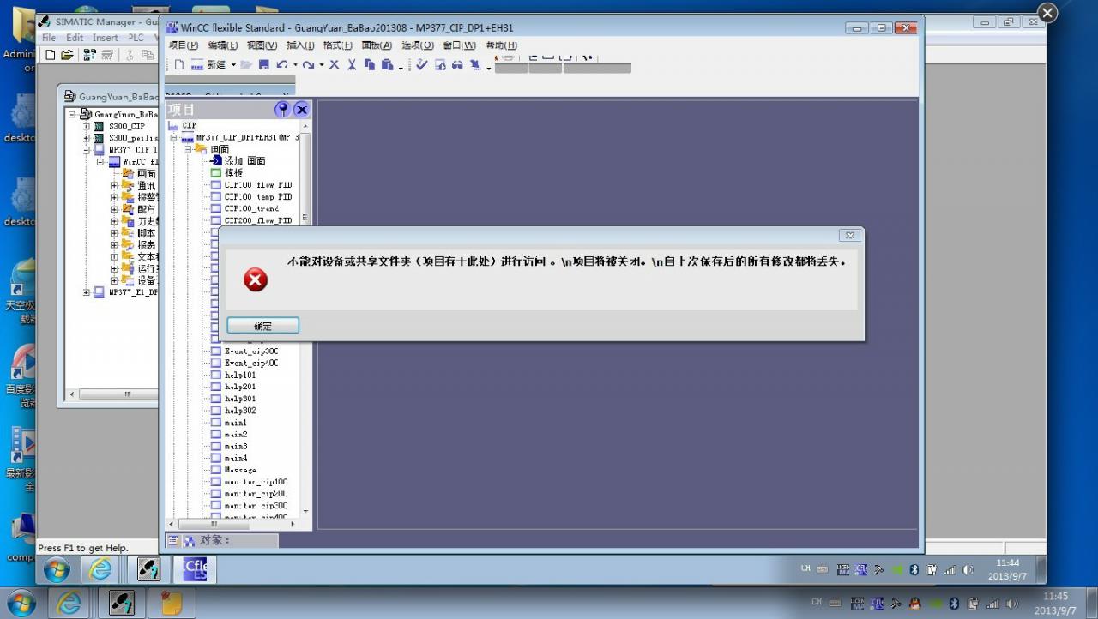Click the 项目 tree vertical scrollbar
Viewport: 1098px width, 619px height.
click(x=305, y=319)
